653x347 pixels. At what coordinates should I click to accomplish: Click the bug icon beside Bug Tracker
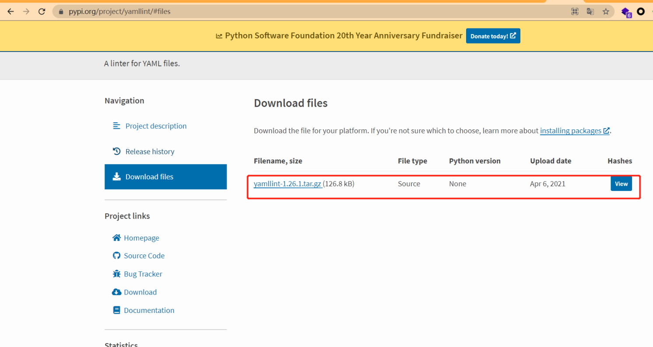(x=116, y=274)
